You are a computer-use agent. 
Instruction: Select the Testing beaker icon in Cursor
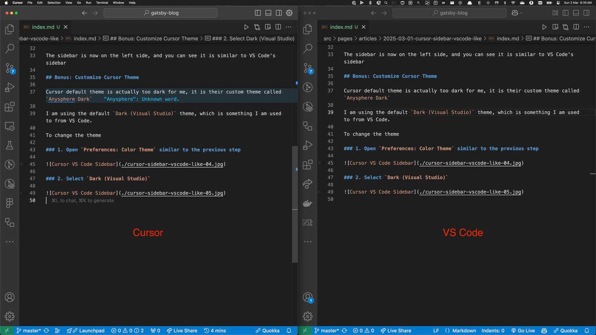[x=10, y=145]
